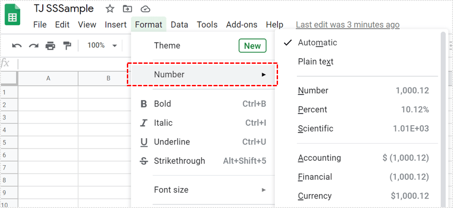Click the Google Sheets home icon
This screenshot has width=453, height=208.
point(13,16)
